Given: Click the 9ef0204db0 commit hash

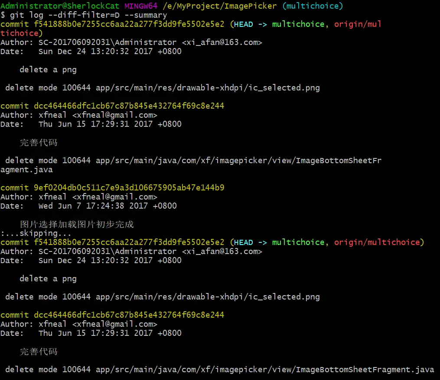Looking at the screenshot, I should point(129,188).
